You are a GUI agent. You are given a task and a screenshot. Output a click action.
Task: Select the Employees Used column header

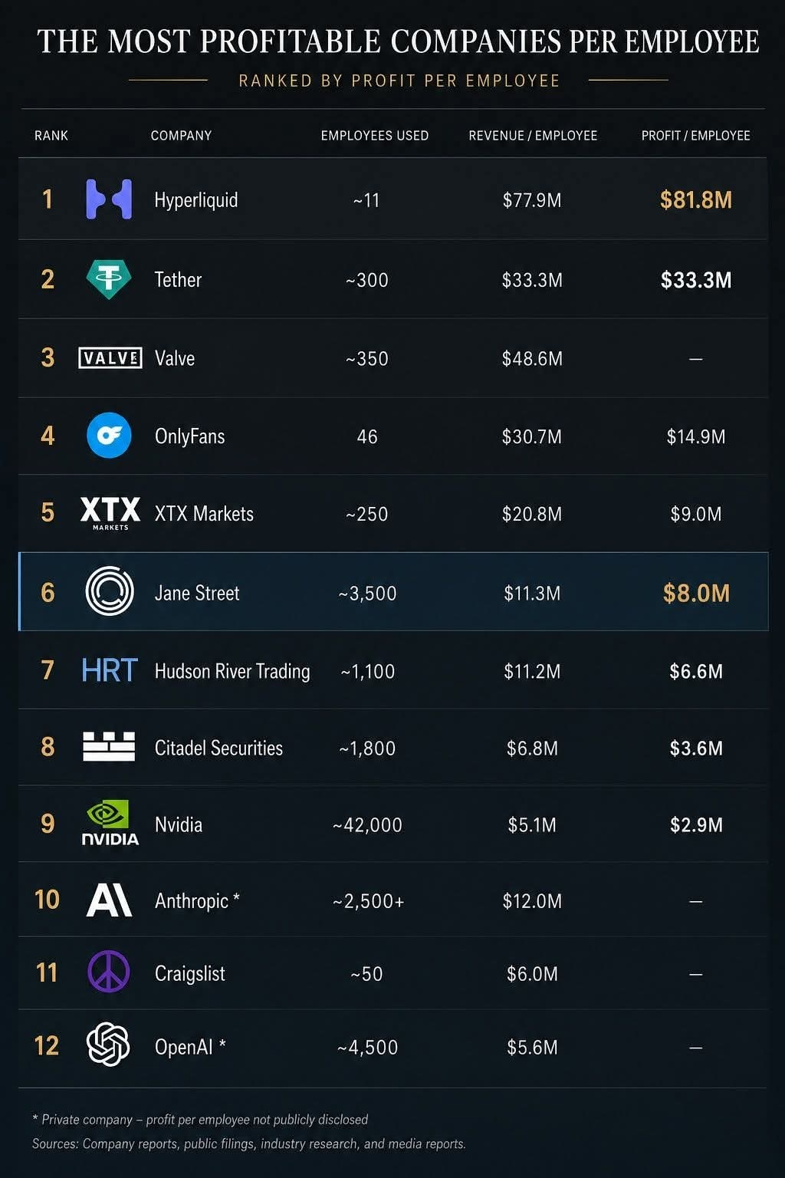click(375, 136)
